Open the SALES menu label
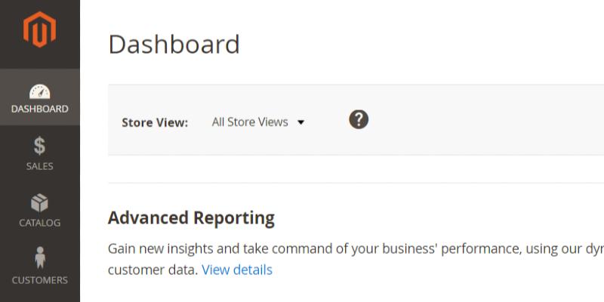The image size is (604, 302). pyautogui.click(x=39, y=166)
